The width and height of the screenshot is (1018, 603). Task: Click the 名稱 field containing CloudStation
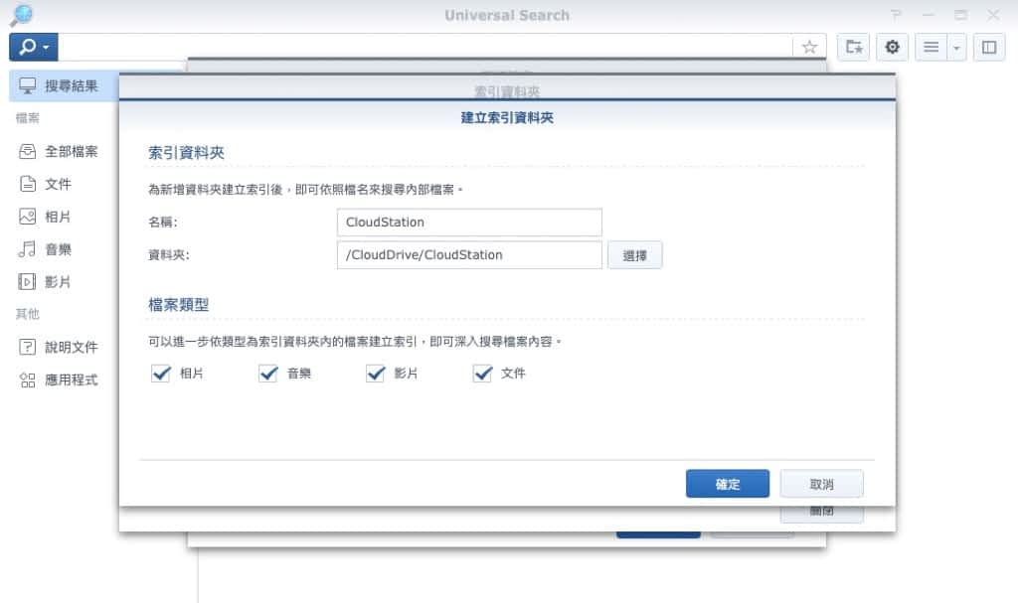point(469,223)
